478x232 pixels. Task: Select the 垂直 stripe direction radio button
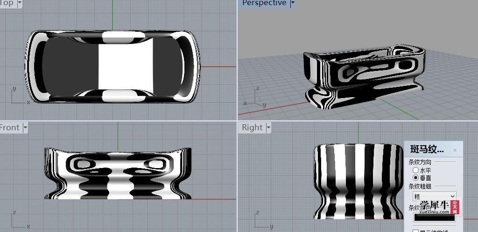pyautogui.click(x=415, y=177)
